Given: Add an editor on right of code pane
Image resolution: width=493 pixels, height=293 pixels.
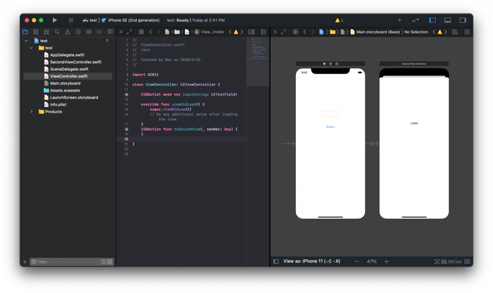Looking at the screenshot, I should click(x=263, y=32).
